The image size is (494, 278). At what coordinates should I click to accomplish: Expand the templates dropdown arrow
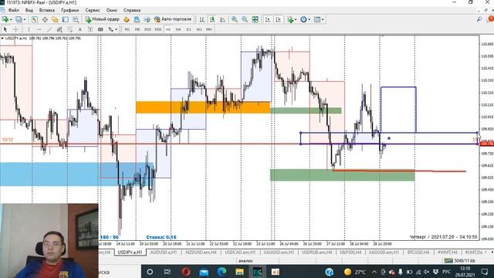click(323, 19)
